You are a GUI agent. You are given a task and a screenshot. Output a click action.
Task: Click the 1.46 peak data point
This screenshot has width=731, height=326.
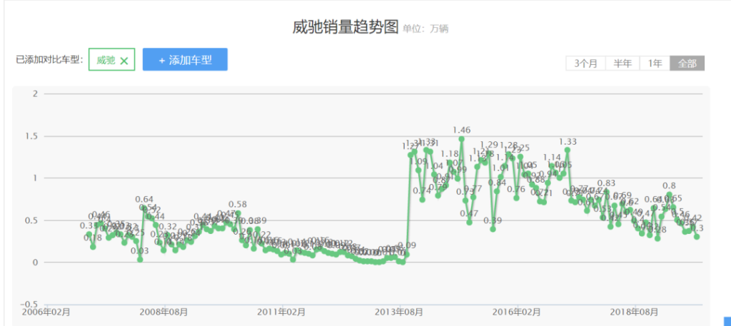(462, 138)
